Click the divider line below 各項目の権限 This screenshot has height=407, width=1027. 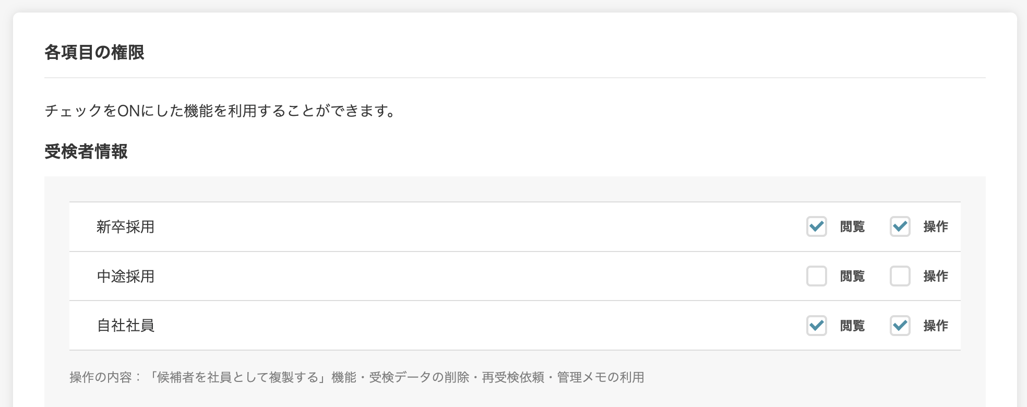point(515,78)
